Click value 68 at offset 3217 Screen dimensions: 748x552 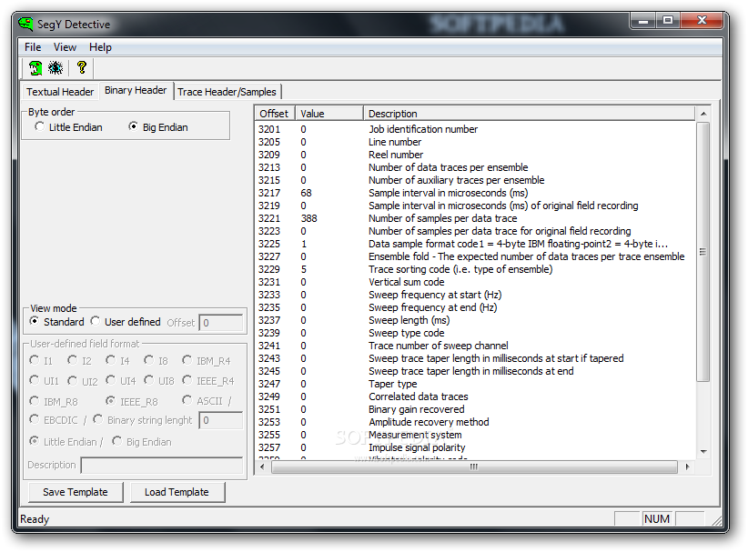306,193
